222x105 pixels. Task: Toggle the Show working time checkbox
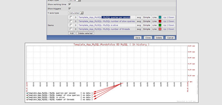pyautogui.click(x=70, y=4)
